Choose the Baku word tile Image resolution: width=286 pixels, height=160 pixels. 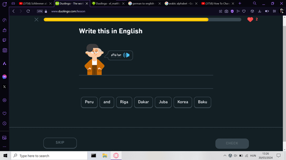202,102
